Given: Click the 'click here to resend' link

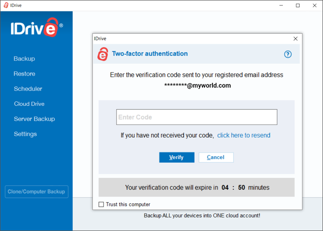Looking at the screenshot, I should pyautogui.click(x=244, y=135).
